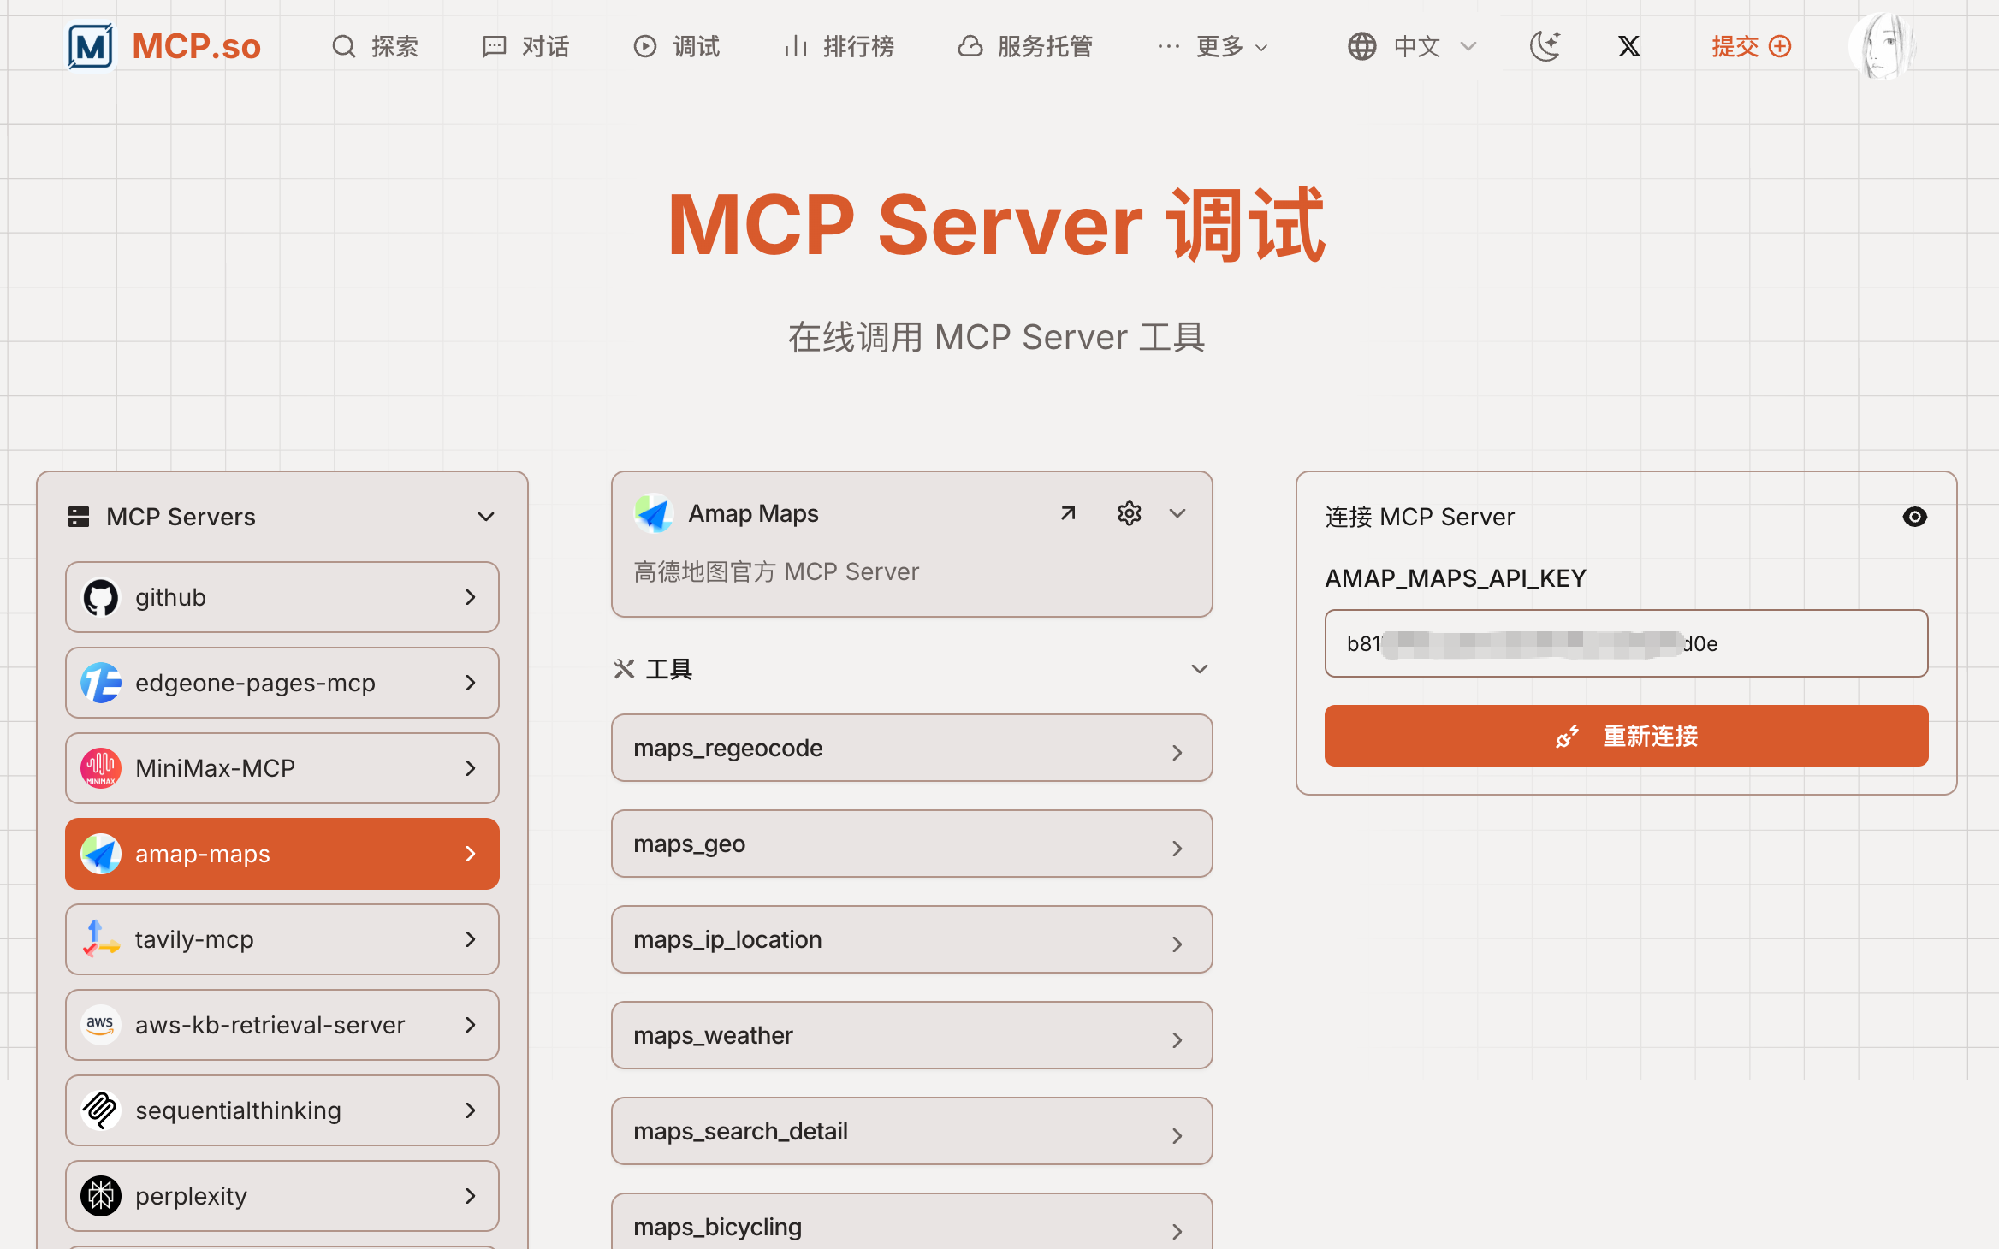
Task: Select the github server icon
Action: (101, 597)
